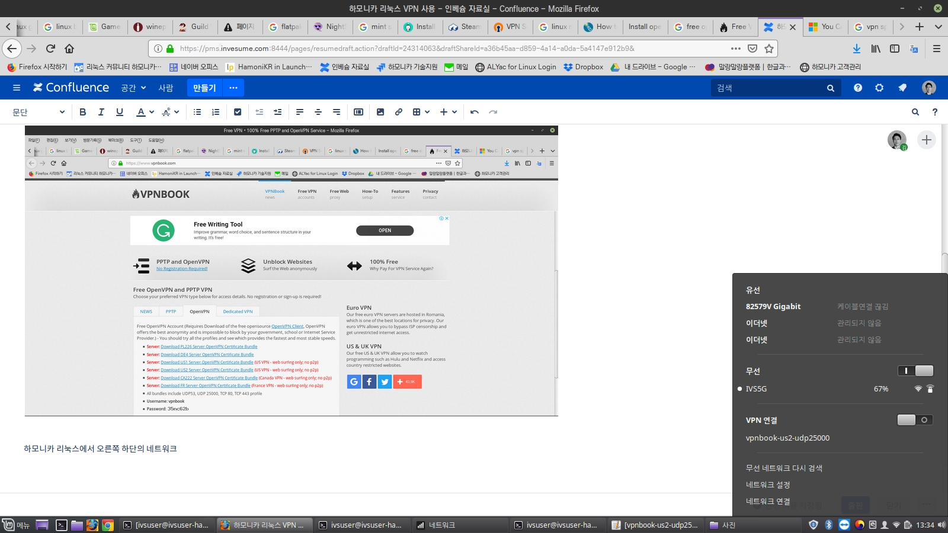
Task: Insert an image via the toolbar image icon
Action: click(x=380, y=112)
